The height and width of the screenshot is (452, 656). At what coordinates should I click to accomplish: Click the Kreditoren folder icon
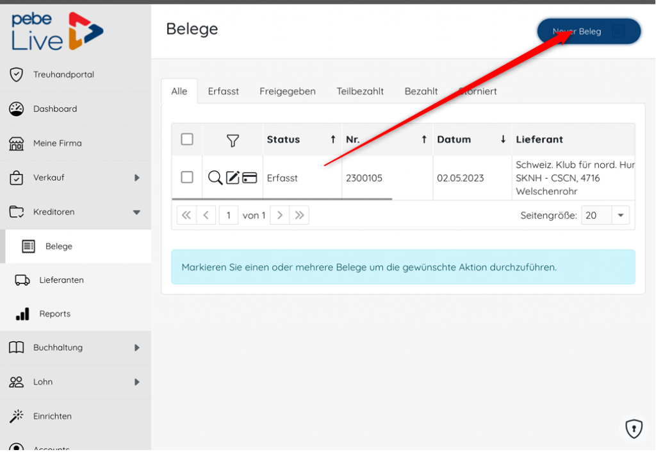pos(16,212)
